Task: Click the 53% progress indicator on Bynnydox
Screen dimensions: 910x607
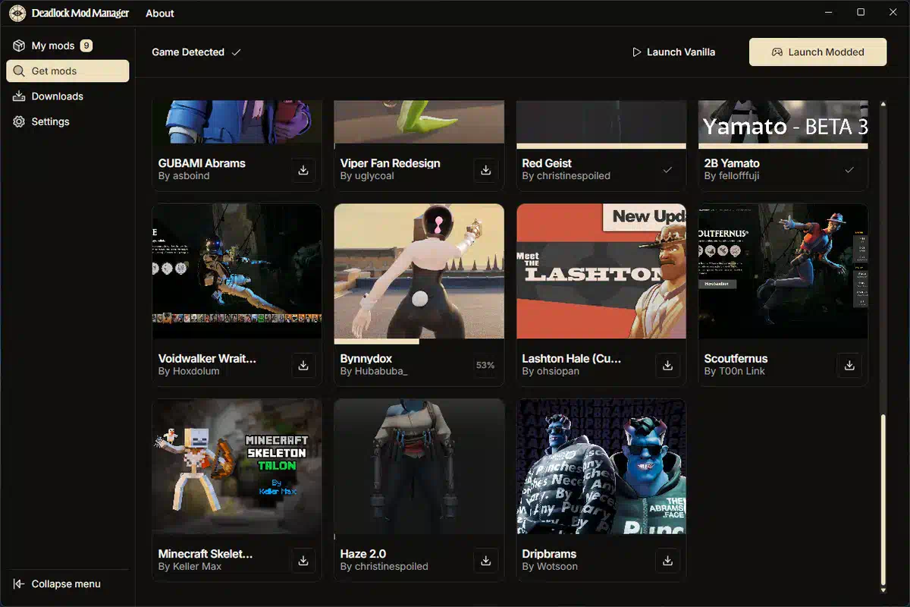Action: coord(485,365)
